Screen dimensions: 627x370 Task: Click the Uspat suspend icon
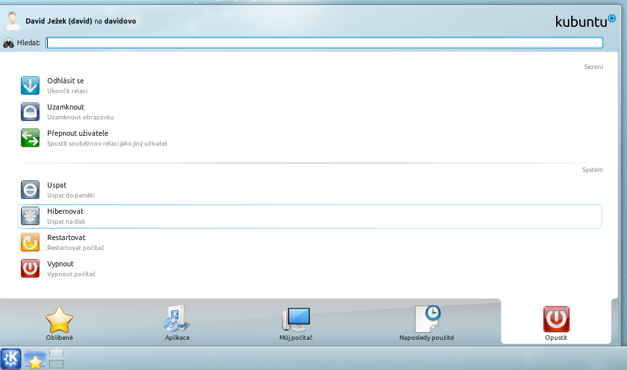coord(30,190)
